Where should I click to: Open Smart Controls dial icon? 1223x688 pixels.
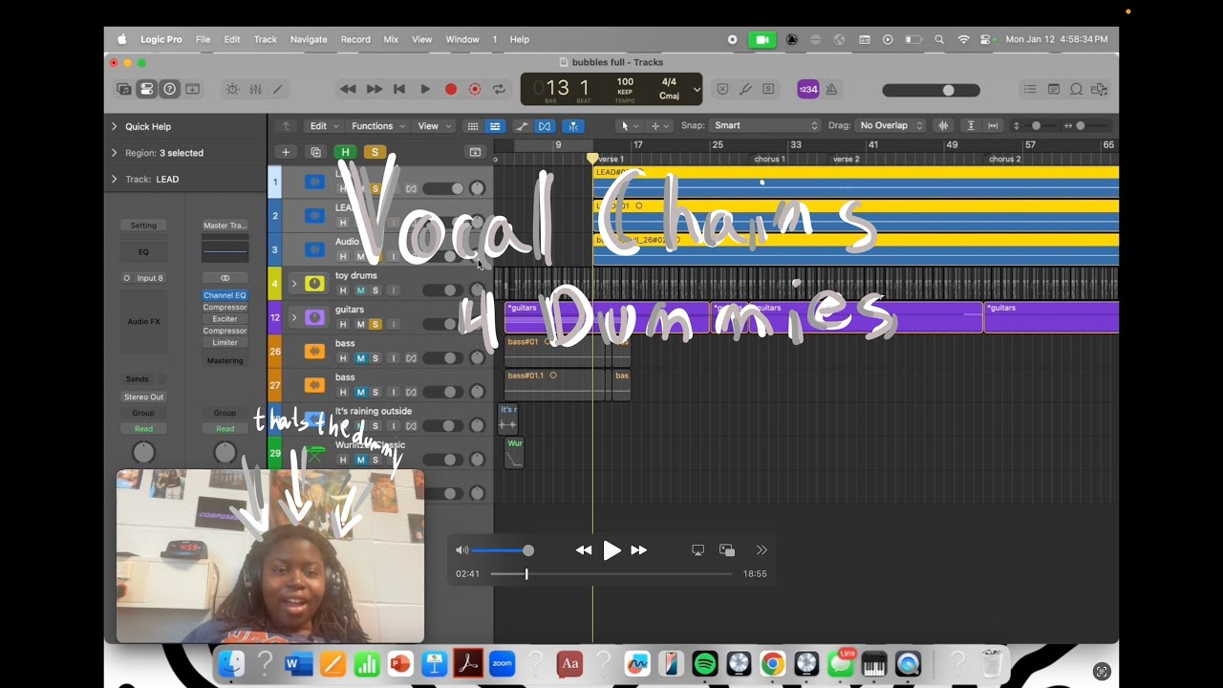232,89
